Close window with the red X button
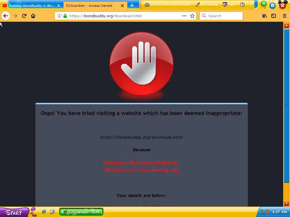Viewport: 290px width, 217px height. click(x=282, y=6)
